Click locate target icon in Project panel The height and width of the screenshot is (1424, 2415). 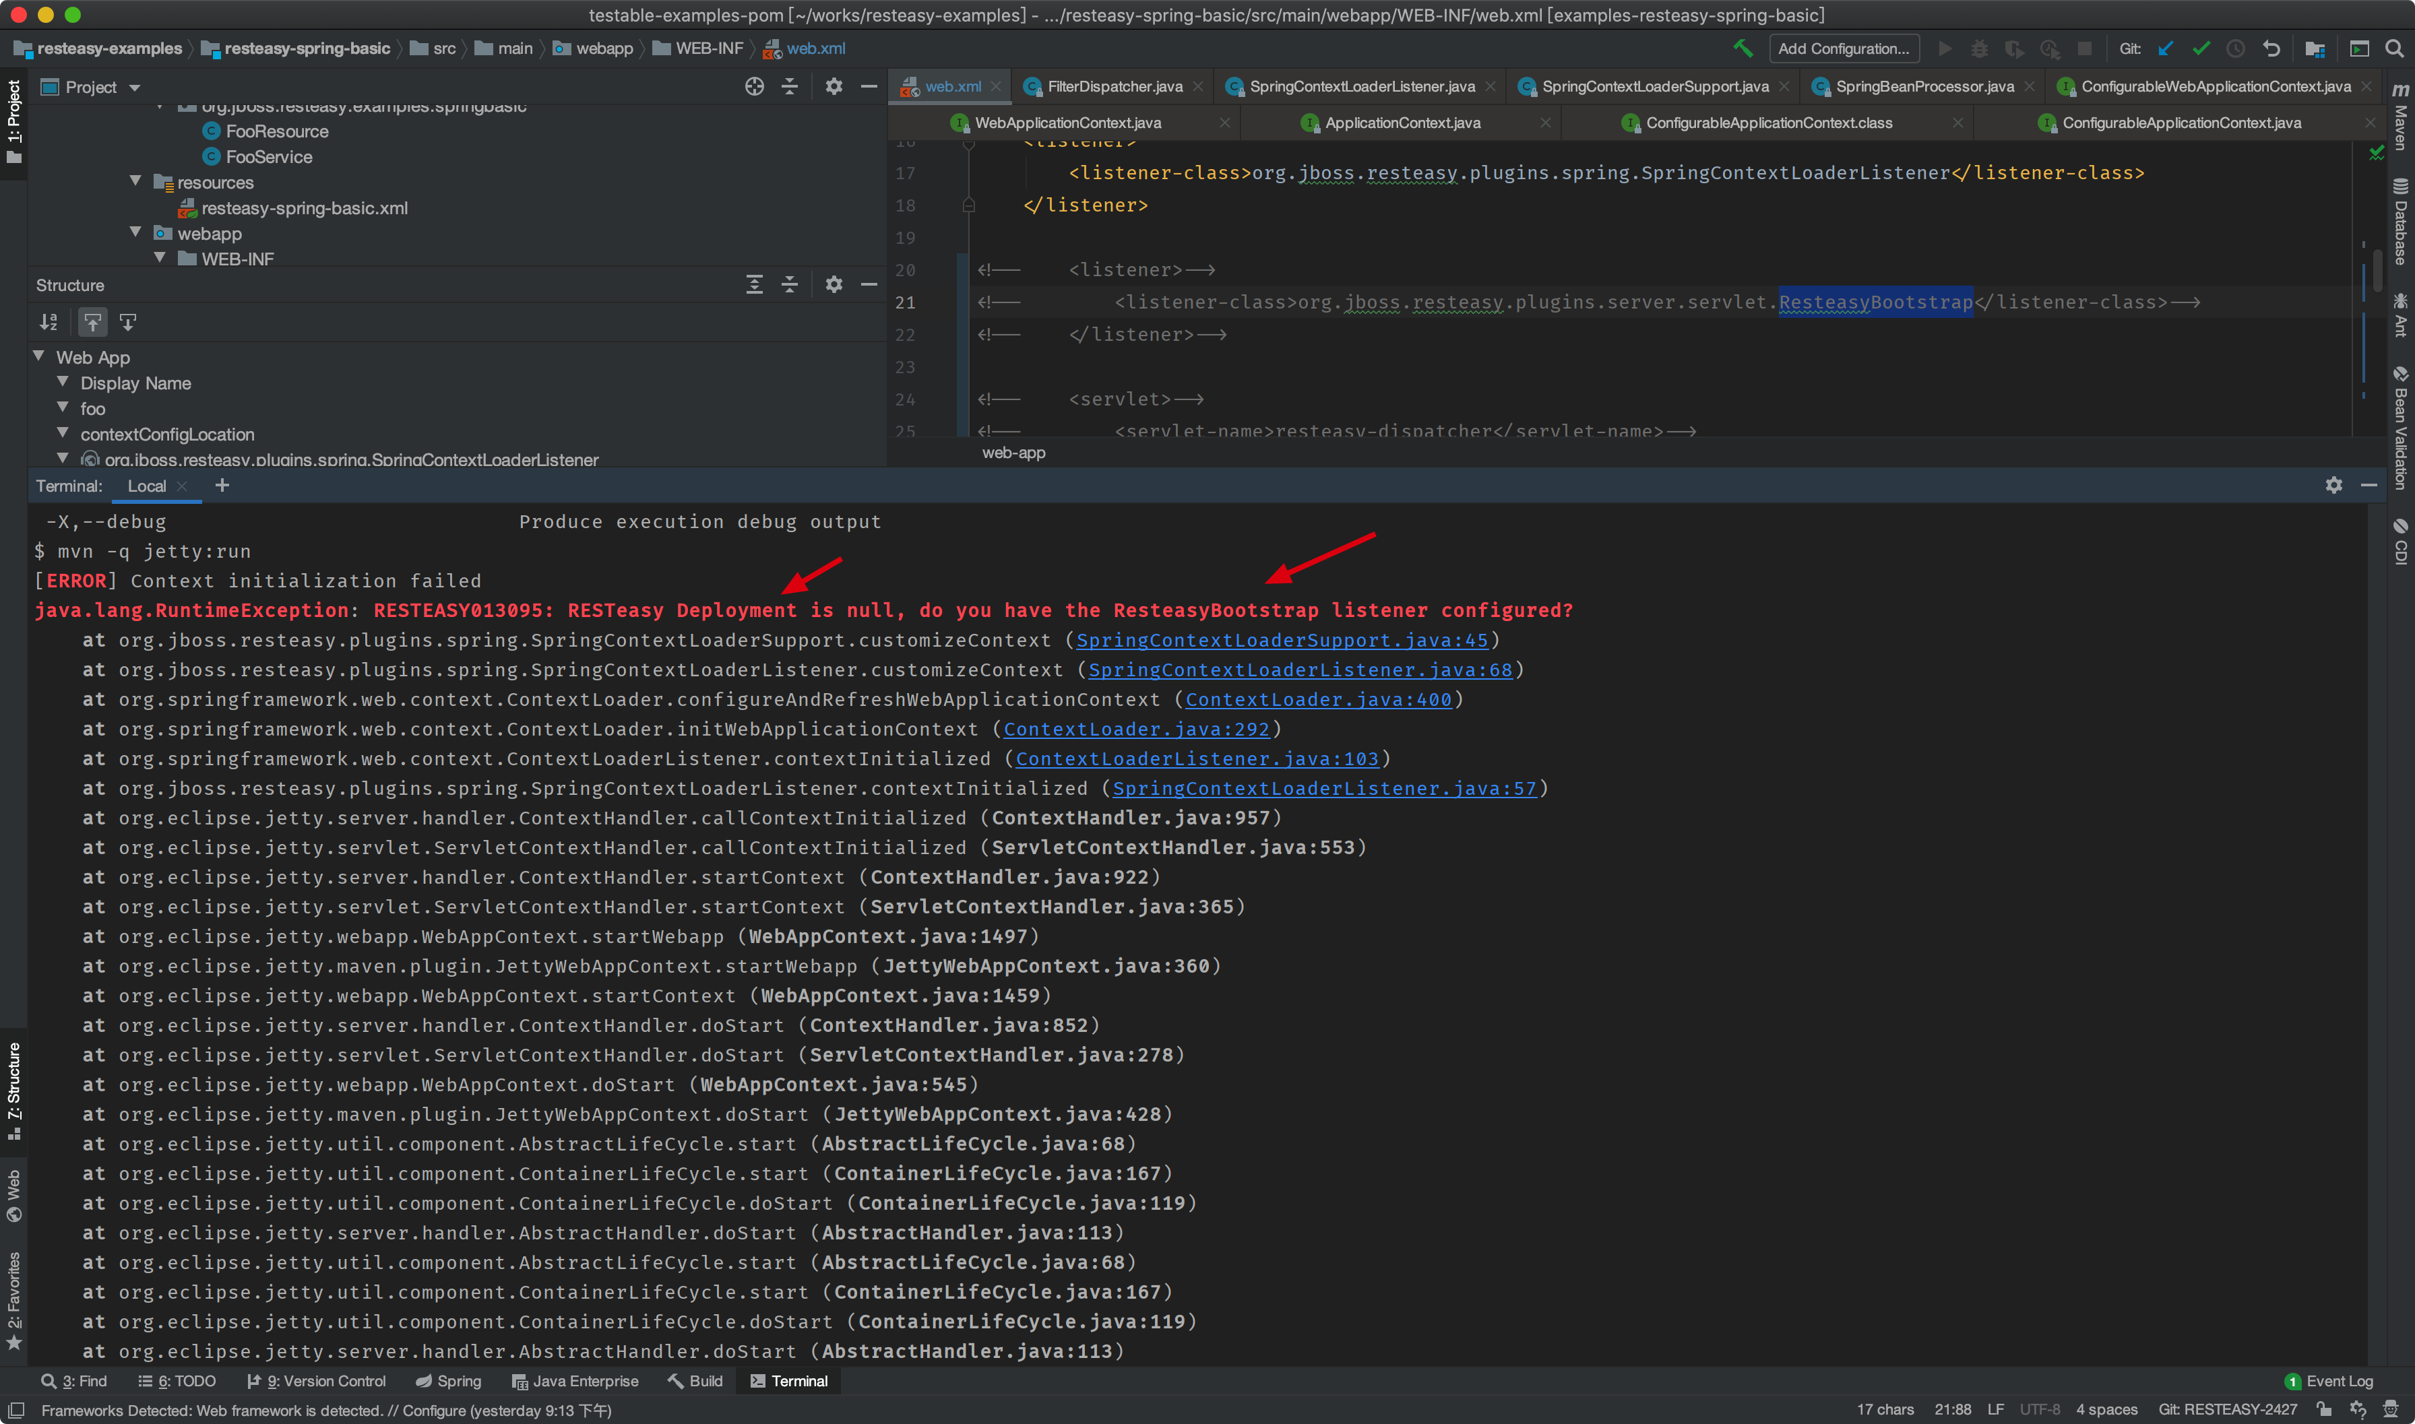(x=755, y=86)
